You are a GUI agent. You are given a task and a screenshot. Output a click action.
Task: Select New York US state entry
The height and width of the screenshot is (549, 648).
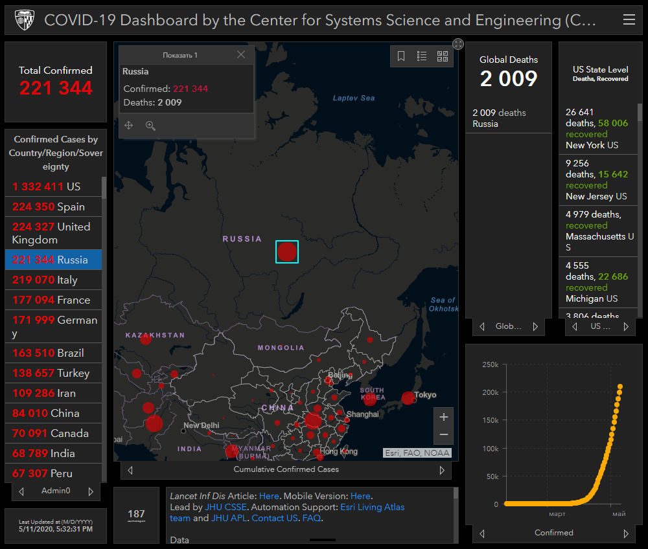coord(598,129)
